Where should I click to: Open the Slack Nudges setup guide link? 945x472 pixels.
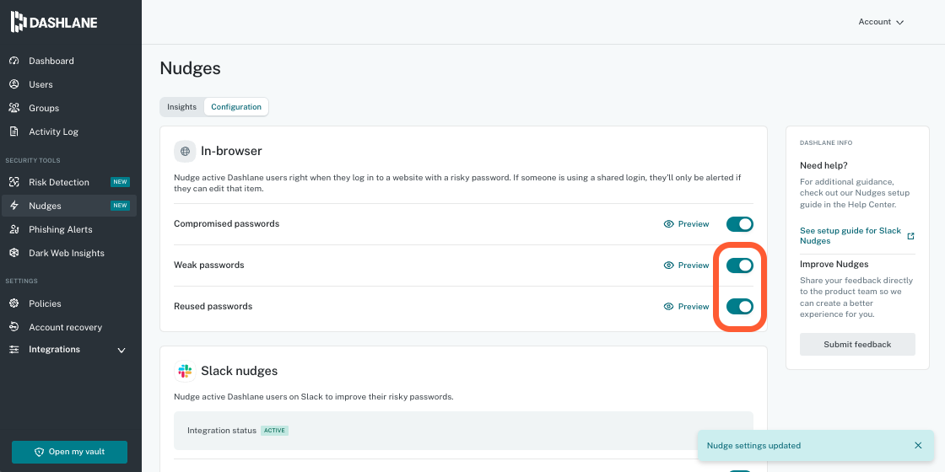pyautogui.click(x=850, y=236)
